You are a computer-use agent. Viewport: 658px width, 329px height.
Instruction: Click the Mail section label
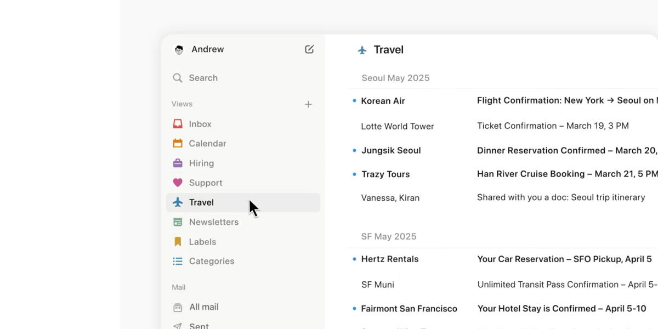coord(179,287)
